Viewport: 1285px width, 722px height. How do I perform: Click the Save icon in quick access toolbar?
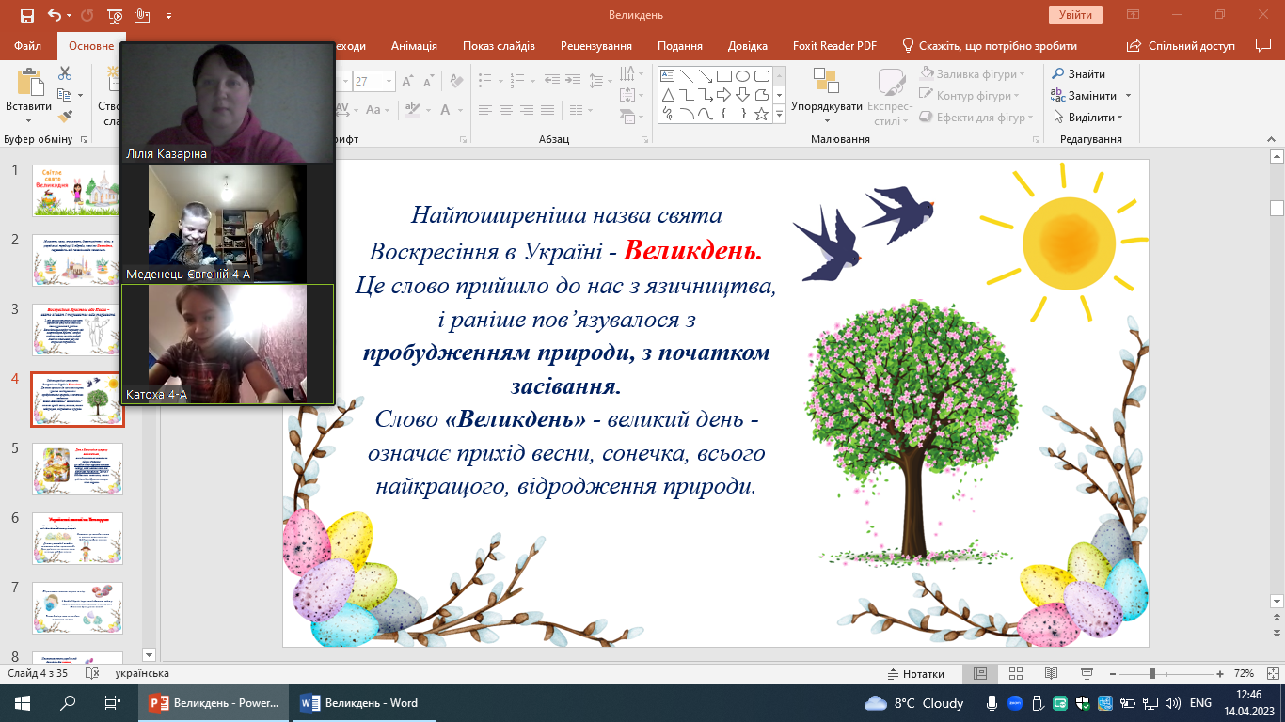(x=26, y=15)
